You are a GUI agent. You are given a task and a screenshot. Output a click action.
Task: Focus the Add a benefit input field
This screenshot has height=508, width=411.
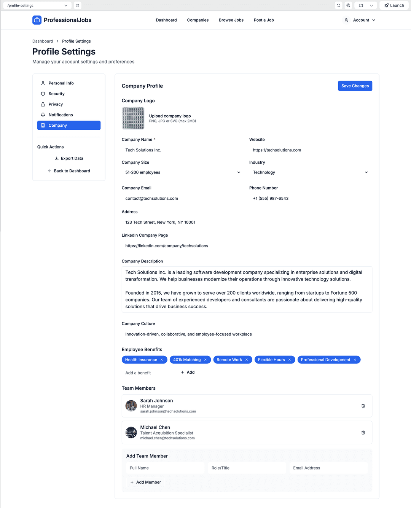click(x=148, y=373)
